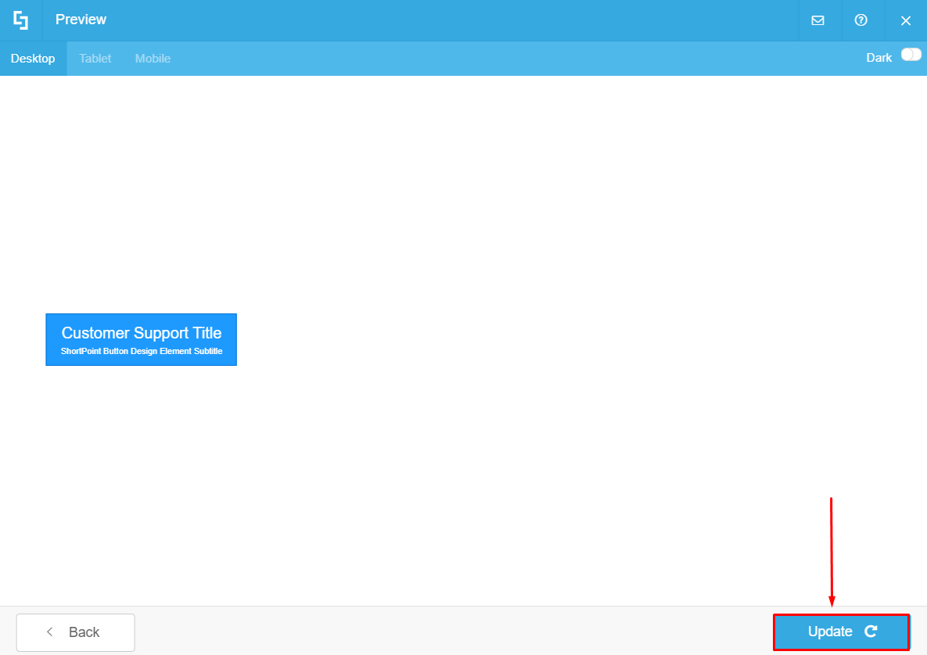Viewport: 927px width, 655px height.
Task: Click the Customer Support Title button element
Action: click(x=141, y=339)
